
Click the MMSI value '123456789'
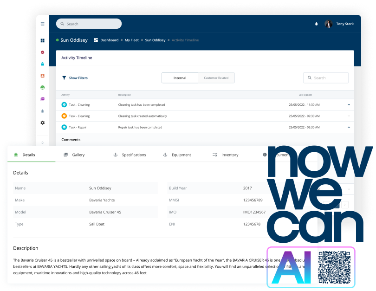253,200
